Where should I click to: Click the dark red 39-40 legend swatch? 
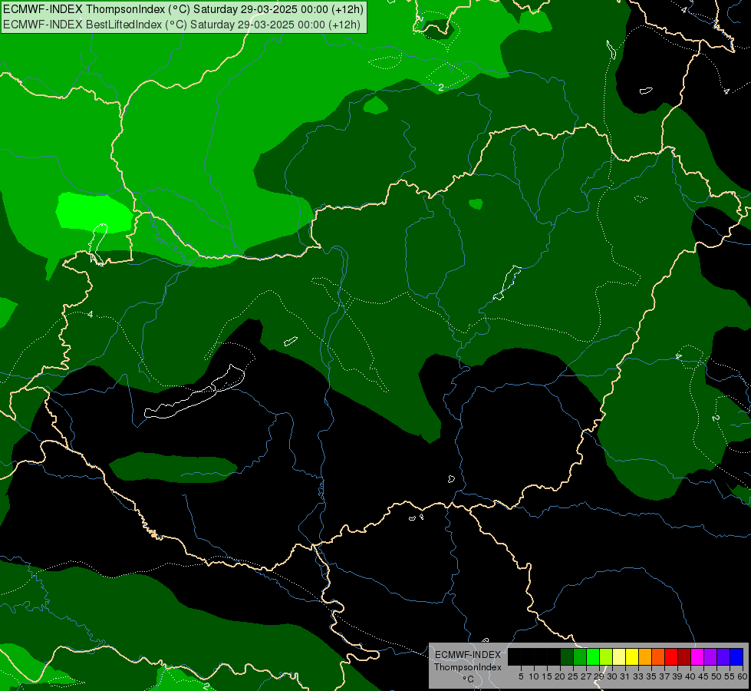(684, 656)
